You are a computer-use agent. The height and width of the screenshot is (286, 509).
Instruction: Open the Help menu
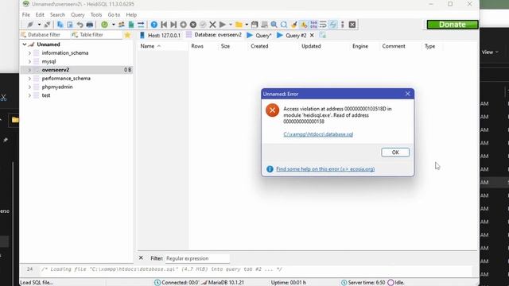point(131,14)
